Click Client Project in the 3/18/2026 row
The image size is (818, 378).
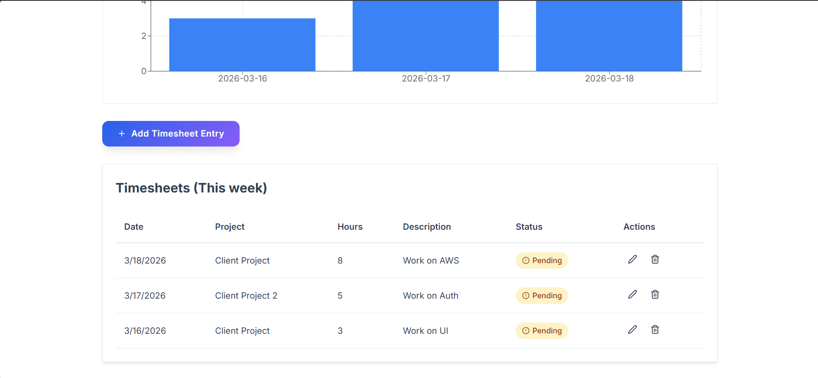click(242, 261)
